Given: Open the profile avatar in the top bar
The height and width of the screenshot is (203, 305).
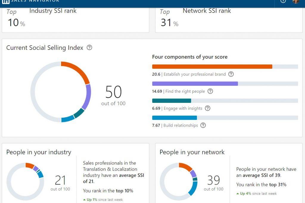Looking at the screenshot, I should pos(296,1).
